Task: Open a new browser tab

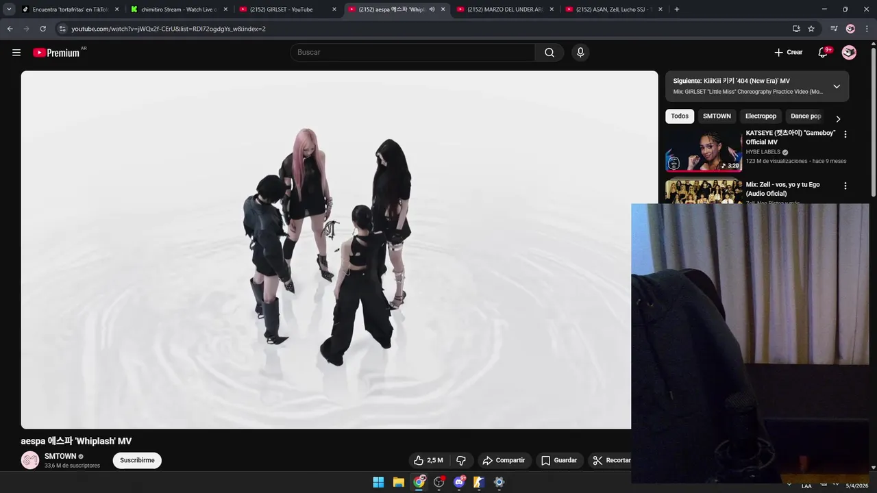Action: tap(677, 10)
